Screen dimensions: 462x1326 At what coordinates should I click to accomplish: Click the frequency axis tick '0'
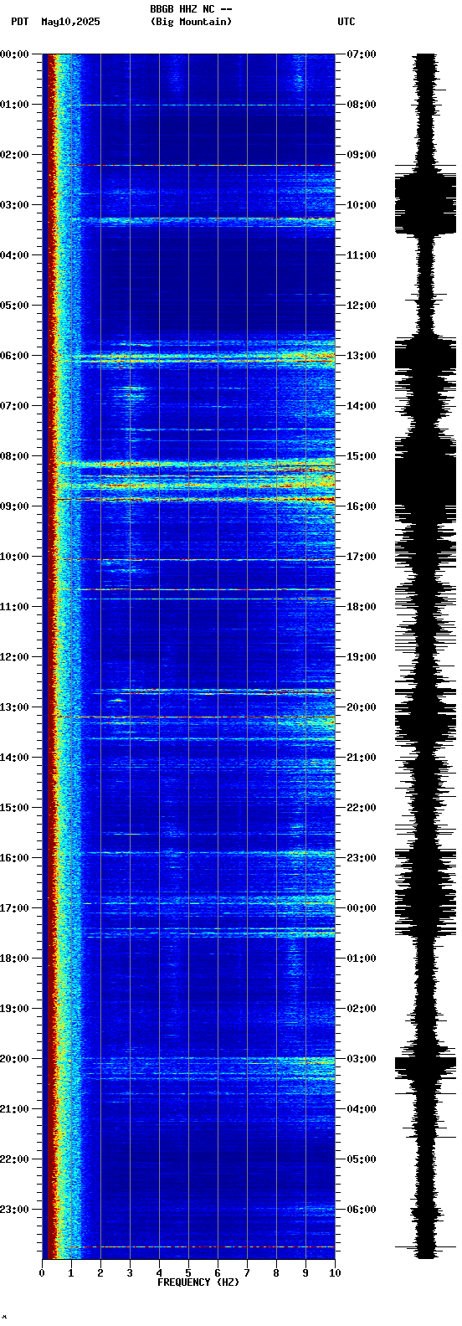click(42, 1273)
